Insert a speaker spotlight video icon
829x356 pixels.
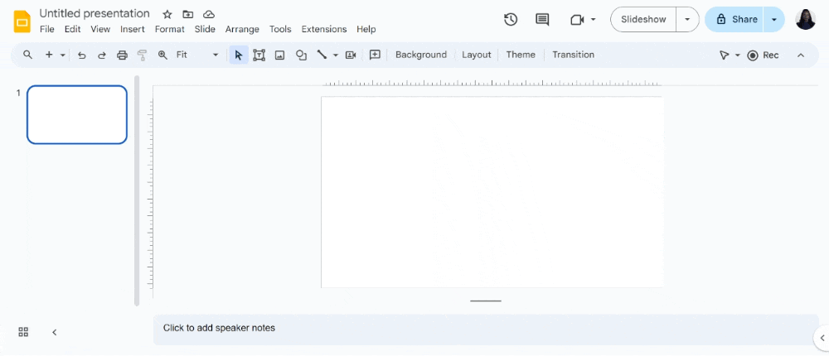pyautogui.click(x=350, y=55)
